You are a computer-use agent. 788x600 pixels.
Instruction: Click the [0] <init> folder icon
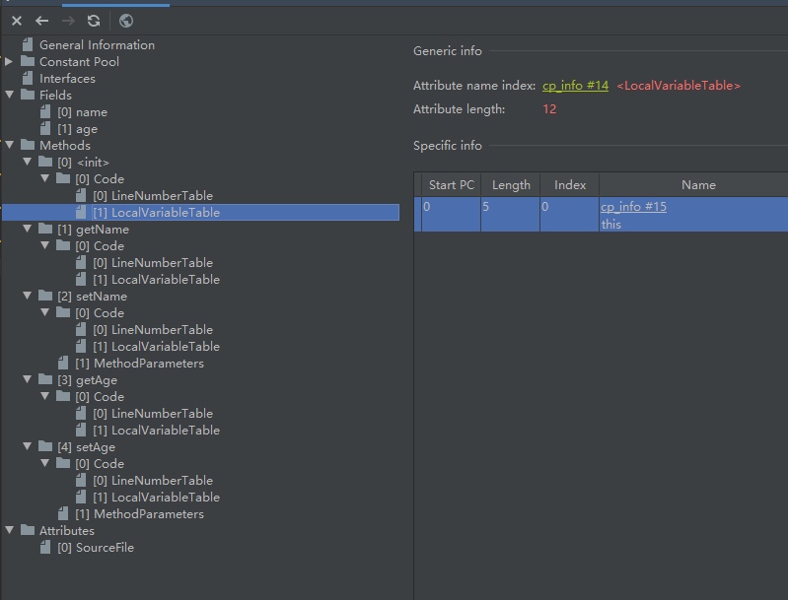45,162
